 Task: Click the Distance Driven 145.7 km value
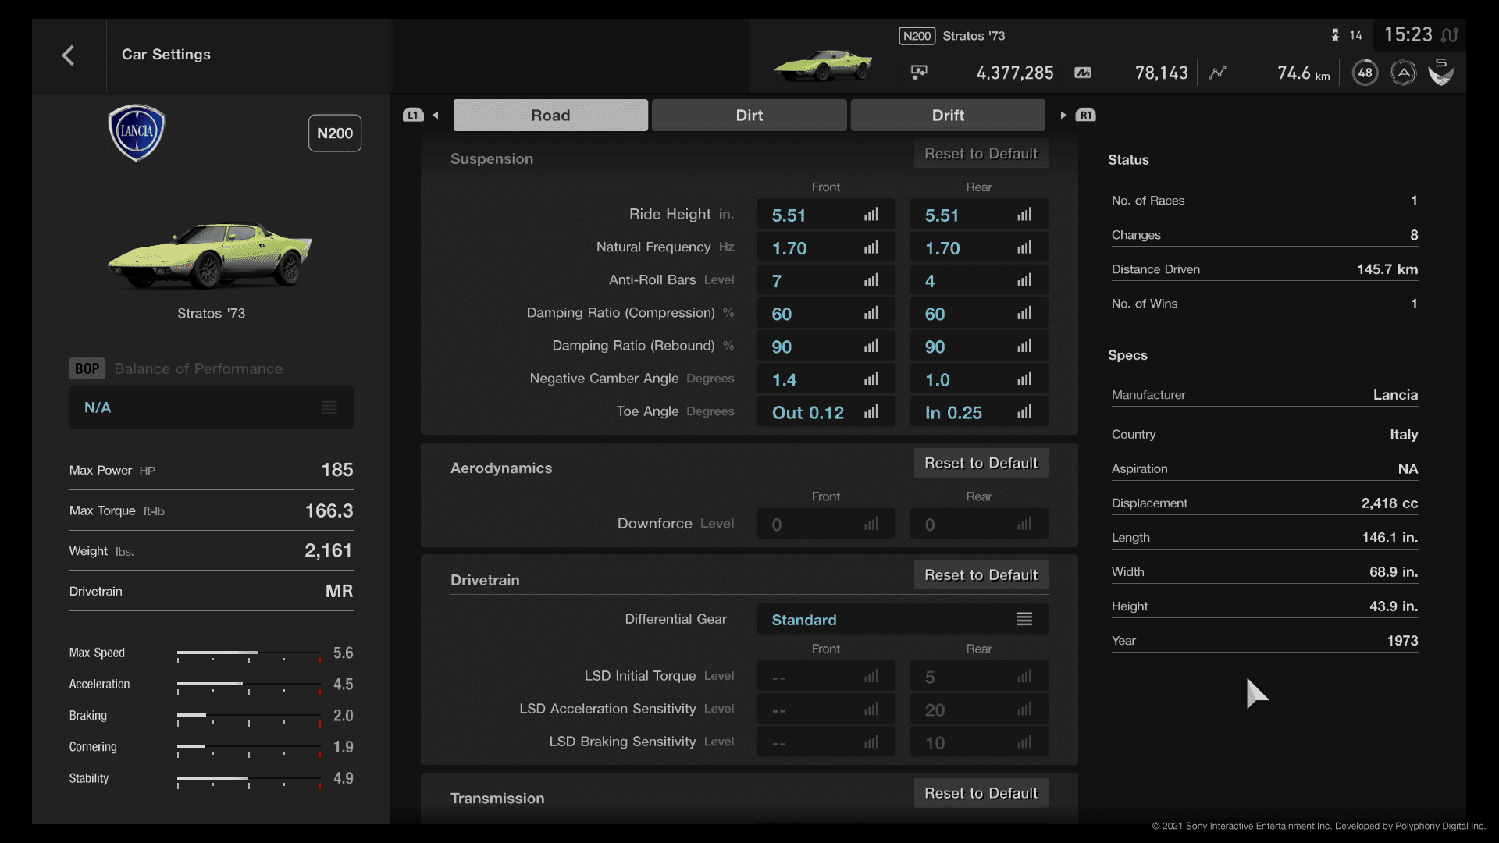[x=1387, y=269]
